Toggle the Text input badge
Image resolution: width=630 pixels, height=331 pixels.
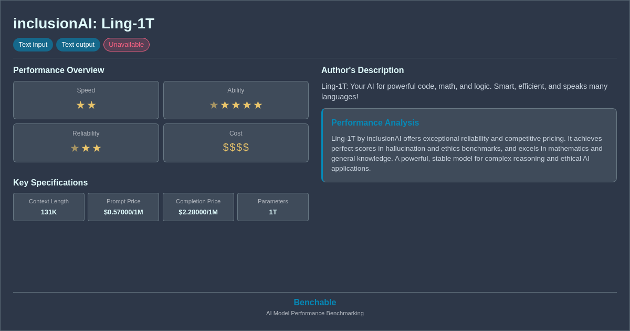tap(33, 45)
